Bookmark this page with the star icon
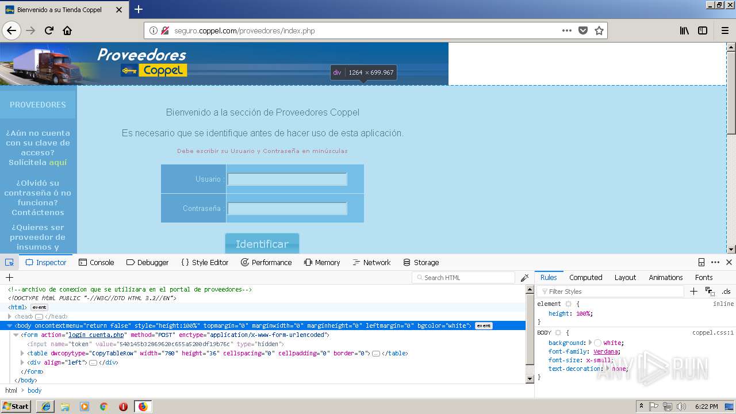This screenshot has width=736, height=414. click(x=599, y=30)
